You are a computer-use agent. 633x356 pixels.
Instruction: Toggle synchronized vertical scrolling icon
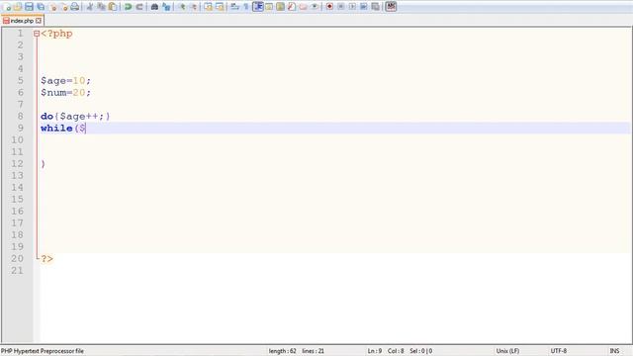point(208,7)
